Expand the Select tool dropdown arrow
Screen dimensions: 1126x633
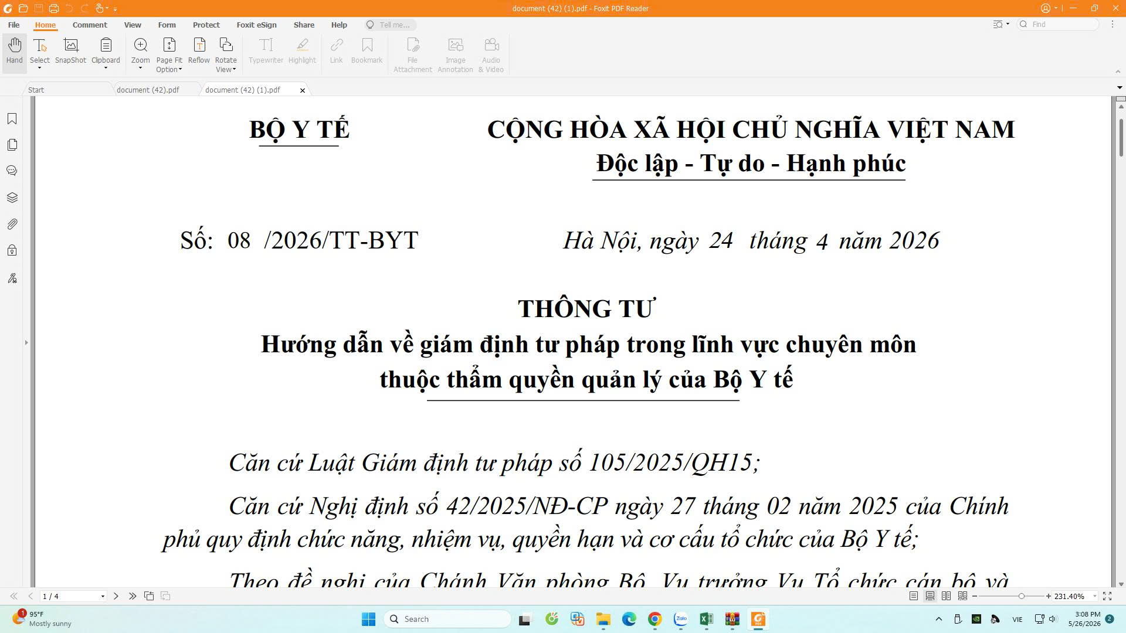tap(39, 68)
